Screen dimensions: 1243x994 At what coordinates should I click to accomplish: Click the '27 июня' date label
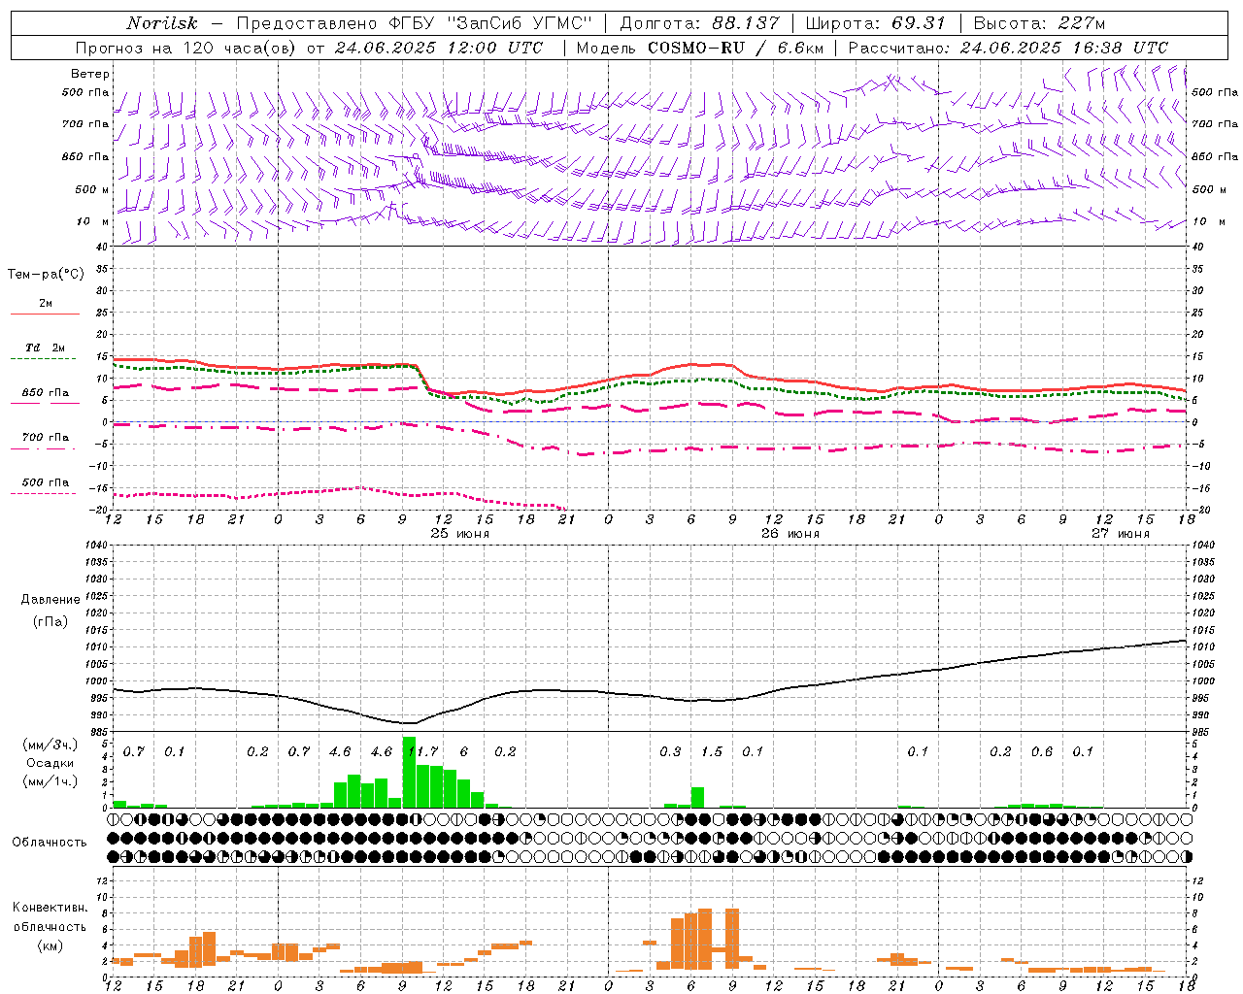pos(1120,533)
